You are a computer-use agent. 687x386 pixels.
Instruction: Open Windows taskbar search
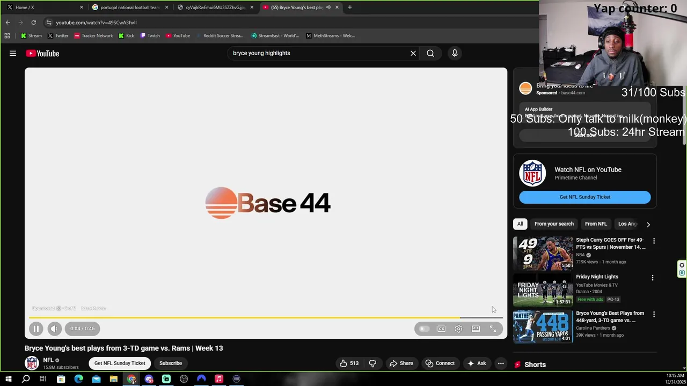click(x=26, y=379)
